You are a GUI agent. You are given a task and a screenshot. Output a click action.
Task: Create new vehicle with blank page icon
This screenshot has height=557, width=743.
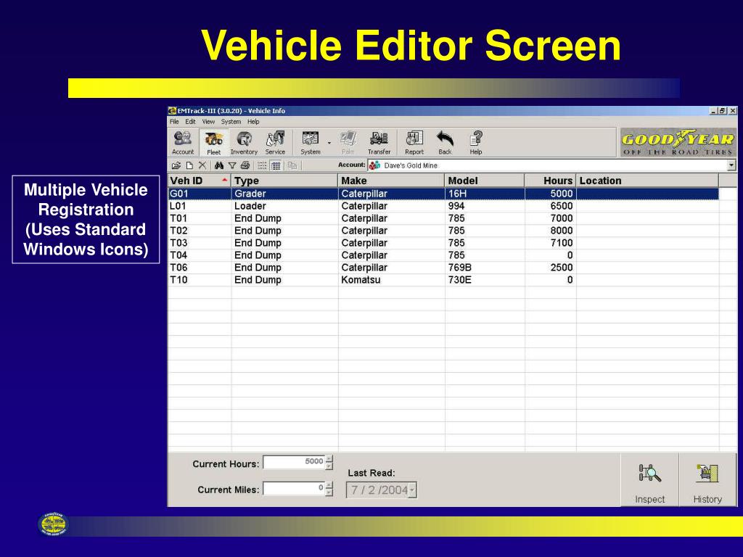tap(189, 165)
